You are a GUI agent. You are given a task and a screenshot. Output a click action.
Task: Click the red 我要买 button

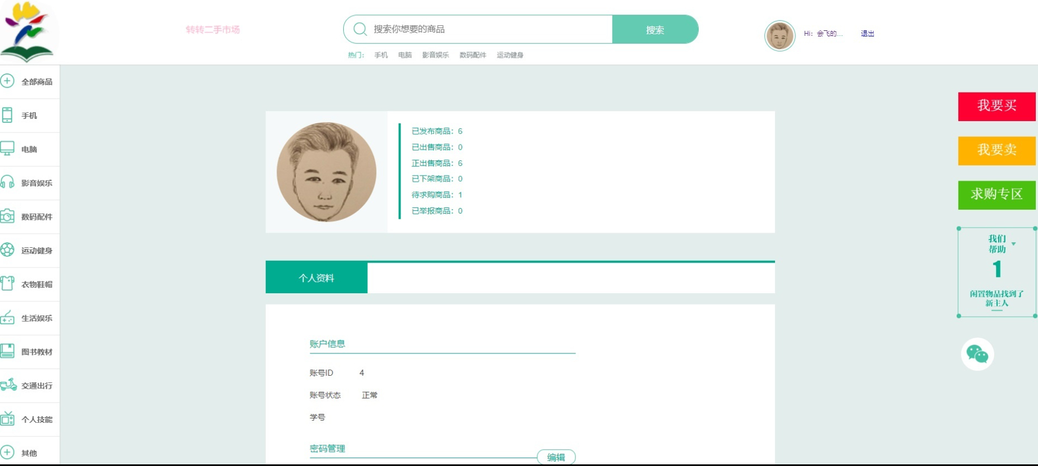(x=997, y=106)
